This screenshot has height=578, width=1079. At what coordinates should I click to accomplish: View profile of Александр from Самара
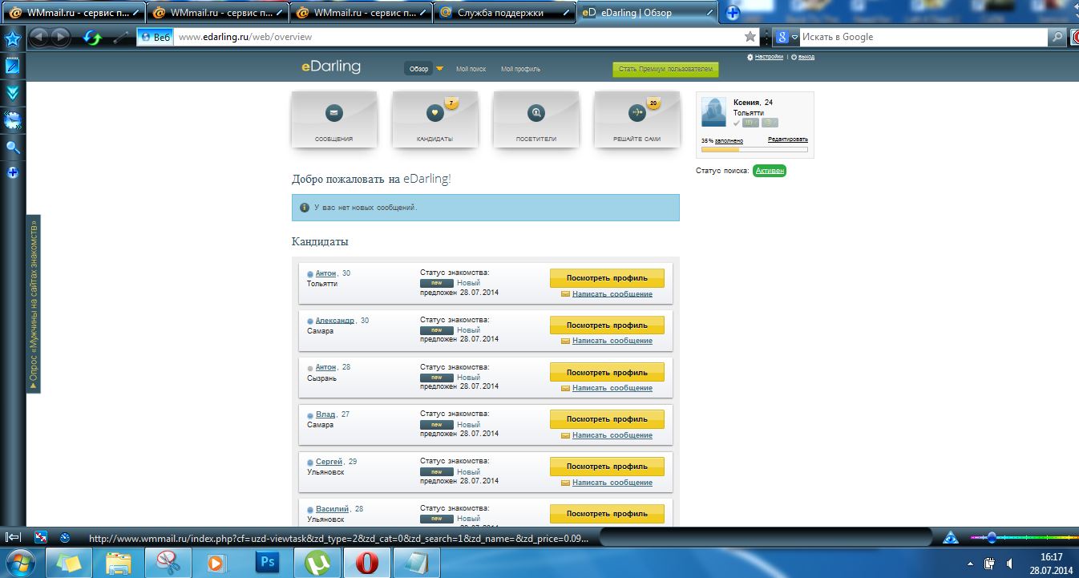607,325
